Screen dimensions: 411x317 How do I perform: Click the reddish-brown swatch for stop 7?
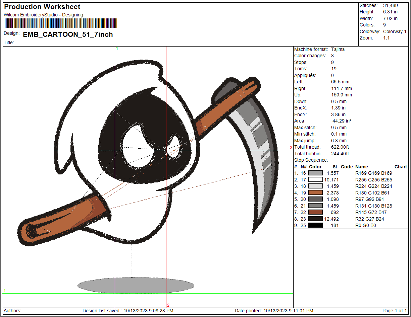tap(315, 212)
